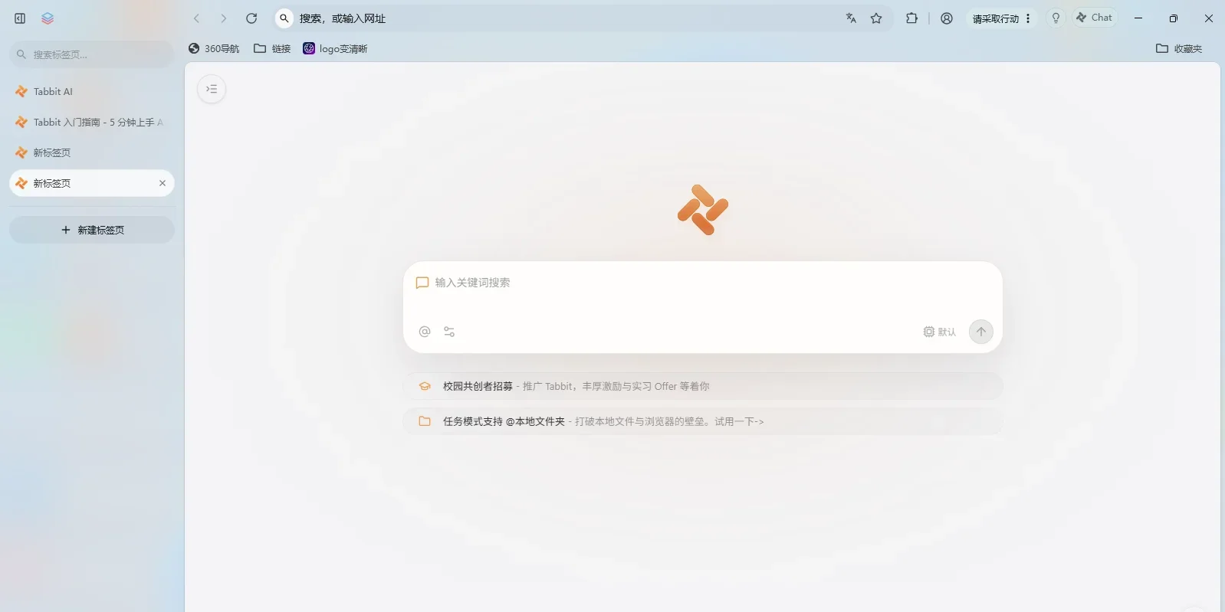Open the 收藏夹 favorites folder
Viewport: 1225px width, 612px height.
pos(1179,48)
